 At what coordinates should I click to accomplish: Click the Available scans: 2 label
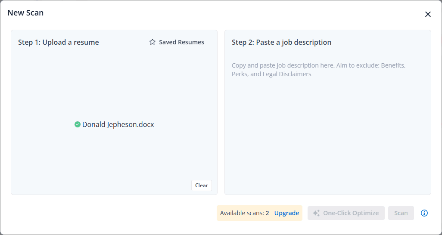244,213
